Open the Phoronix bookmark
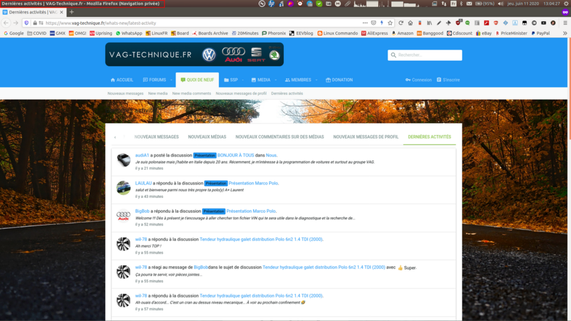Screen dimensions: 571x321 tap(274, 33)
